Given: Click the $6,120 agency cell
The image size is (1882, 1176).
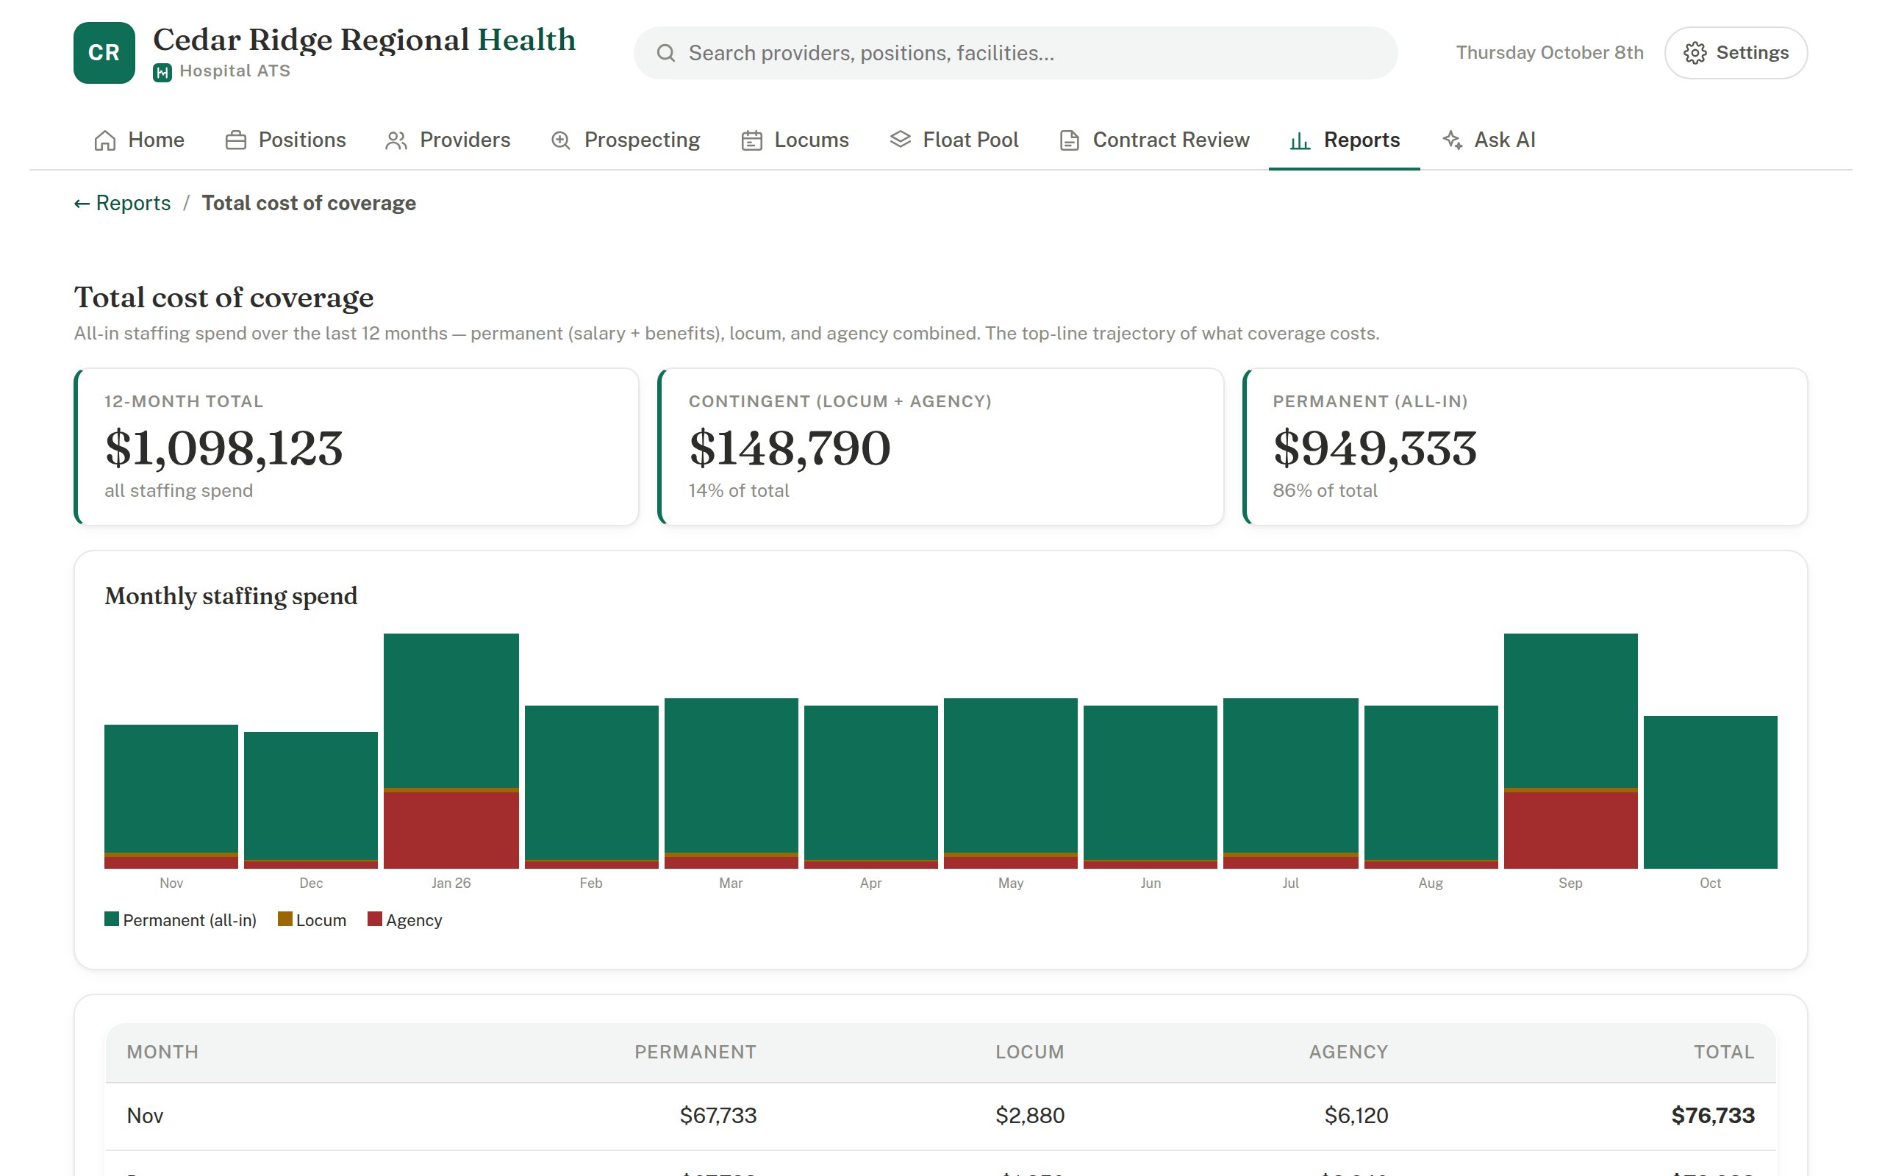Looking at the screenshot, I should [x=1356, y=1115].
